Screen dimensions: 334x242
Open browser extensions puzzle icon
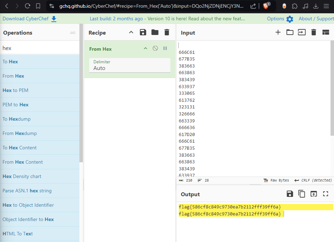pos(294,6)
